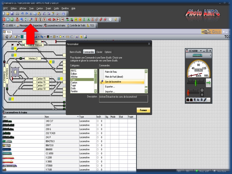
Task: Open the Outils menu
Action: tap(56, 9)
